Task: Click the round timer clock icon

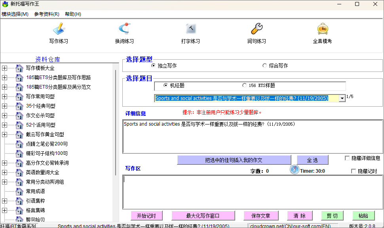Action: tap(295, 170)
